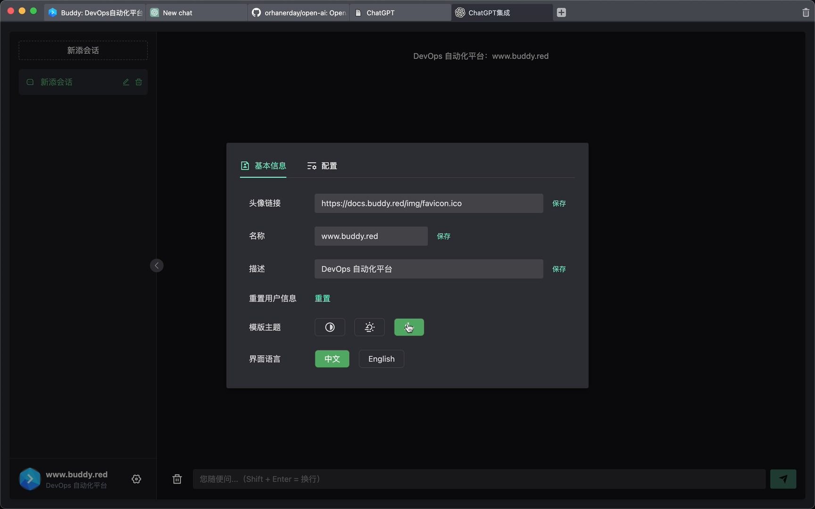Viewport: 815px width, 509px height.
Task: Open the Buddy: DevOps自动化平台 browser tab
Action: pos(95,13)
